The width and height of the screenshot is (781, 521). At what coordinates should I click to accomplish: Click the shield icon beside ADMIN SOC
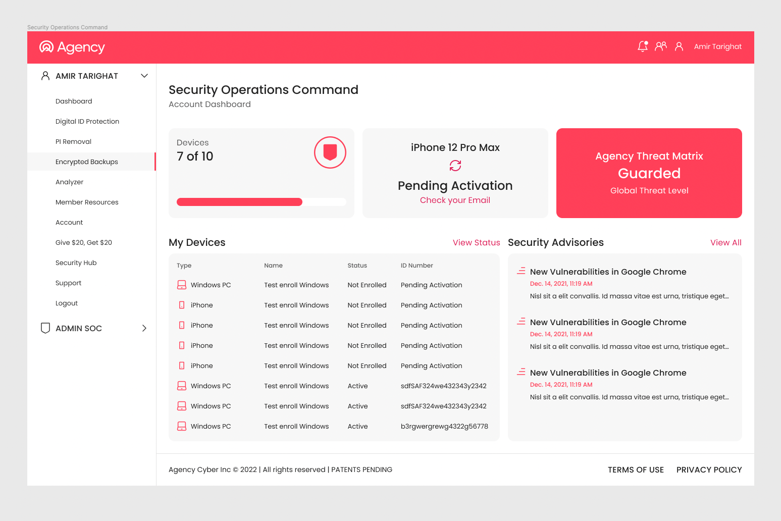(45, 328)
